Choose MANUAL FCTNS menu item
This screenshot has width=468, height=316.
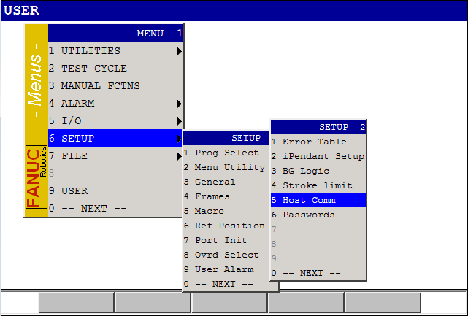(100, 86)
